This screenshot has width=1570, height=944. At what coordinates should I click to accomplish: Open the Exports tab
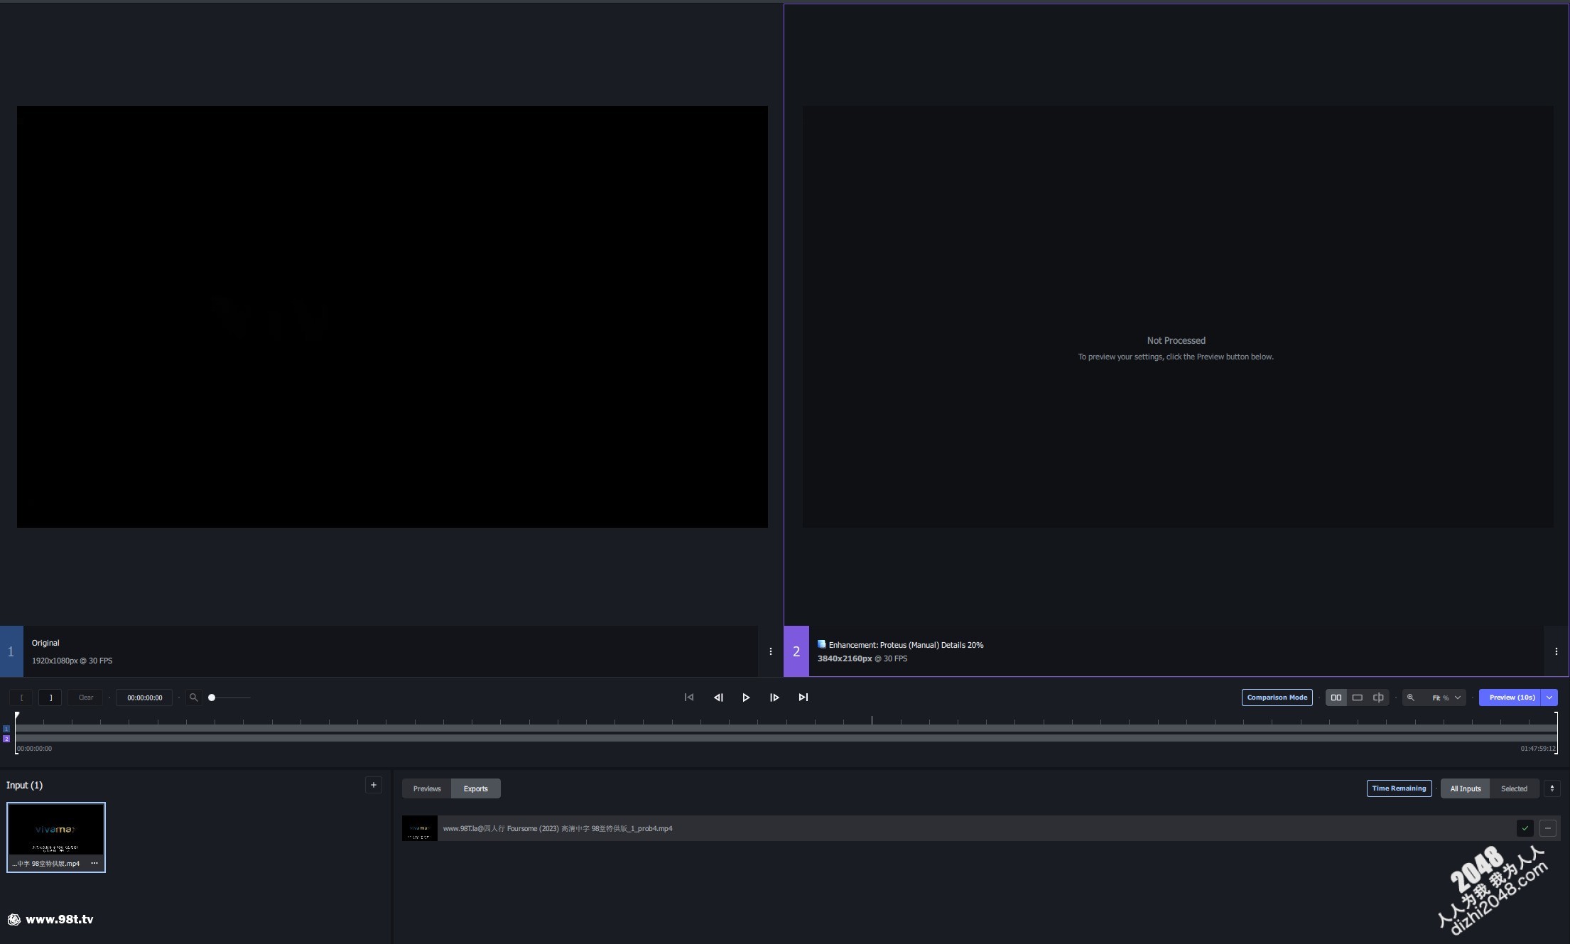point(475,788)
